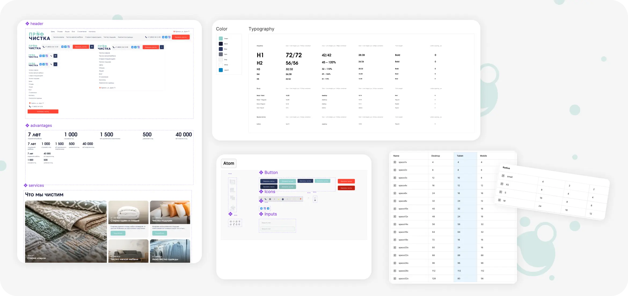Click the red order button in desktop header
This screenshot has width=628, height=296.
[181, 37]
